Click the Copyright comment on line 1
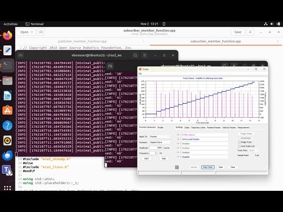 coord(78,48)
